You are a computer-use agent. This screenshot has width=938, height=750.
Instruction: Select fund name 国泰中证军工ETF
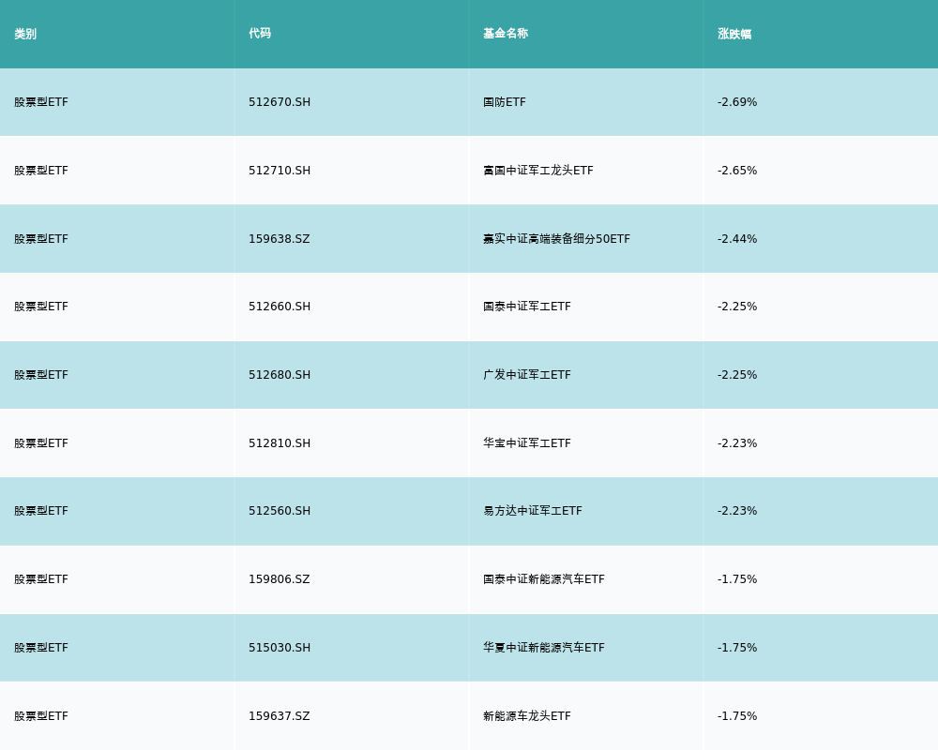tap(527, 307)
